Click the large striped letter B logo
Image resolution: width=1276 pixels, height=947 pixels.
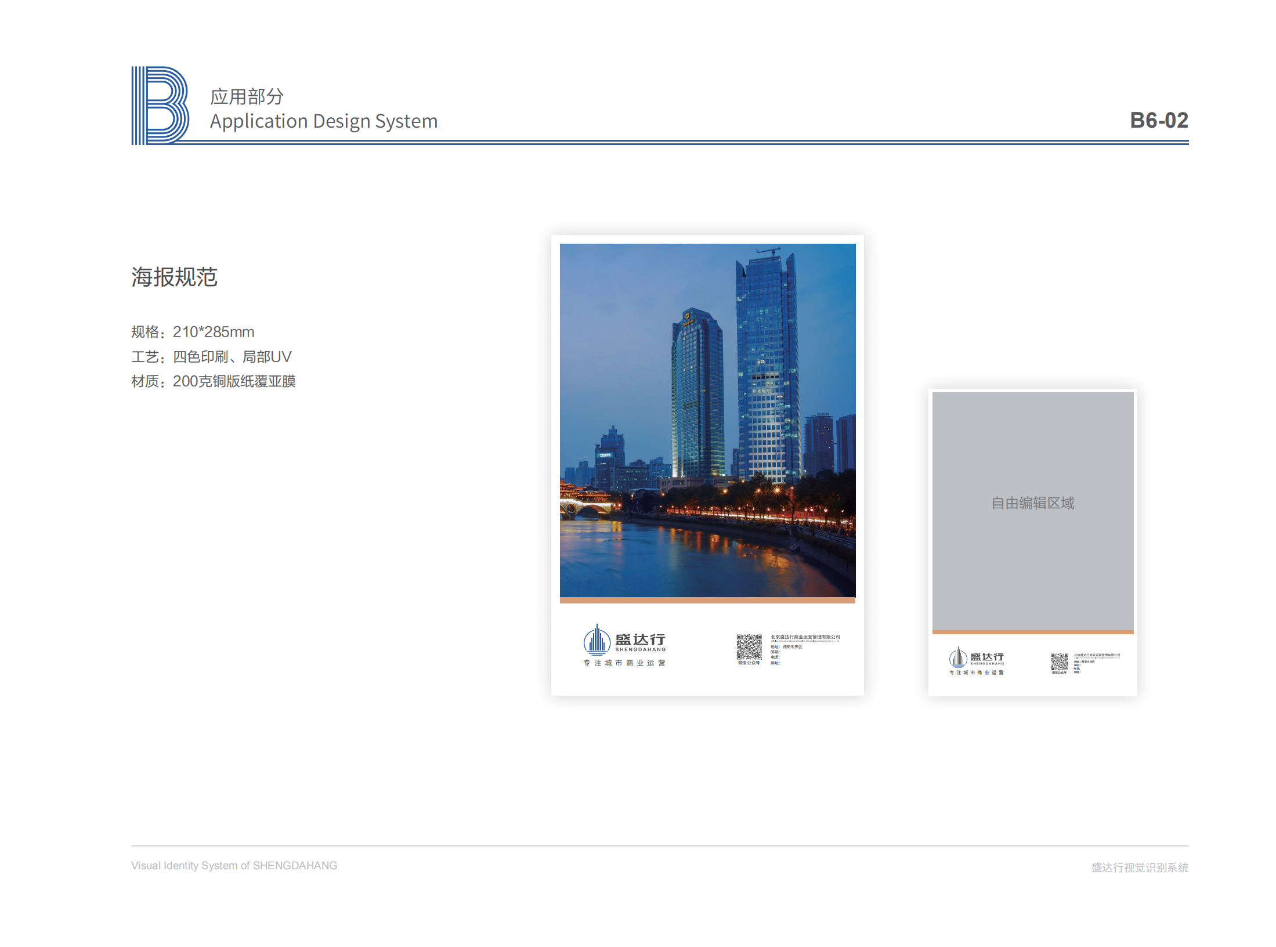(x=160, y=105)
